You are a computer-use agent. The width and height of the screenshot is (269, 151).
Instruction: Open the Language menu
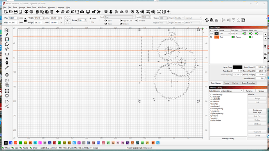pyautogui.click(x=60, y=7)
